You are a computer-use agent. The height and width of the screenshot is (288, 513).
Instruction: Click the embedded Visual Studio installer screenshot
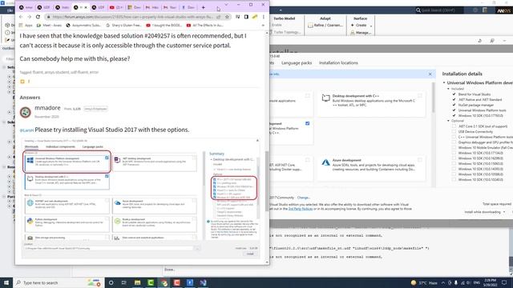tap(140, 198)
